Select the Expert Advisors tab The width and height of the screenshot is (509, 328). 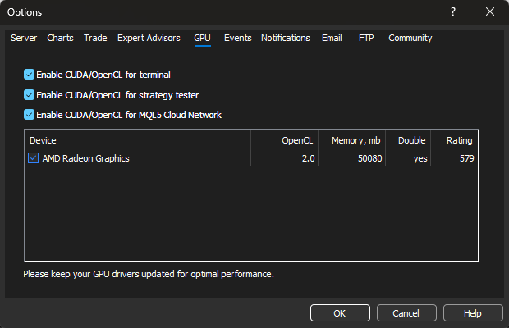(150, 38)
